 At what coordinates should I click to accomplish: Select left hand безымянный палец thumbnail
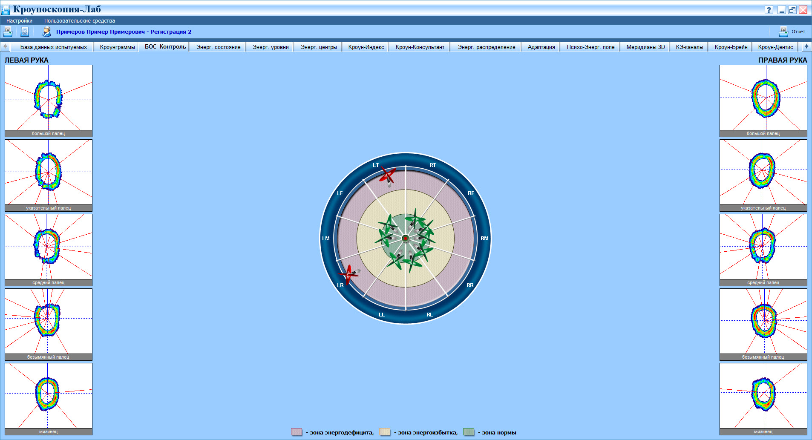[49, 325]
